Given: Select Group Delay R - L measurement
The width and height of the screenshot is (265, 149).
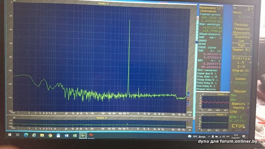Looking at the screenshot, I should click(207, 80).
